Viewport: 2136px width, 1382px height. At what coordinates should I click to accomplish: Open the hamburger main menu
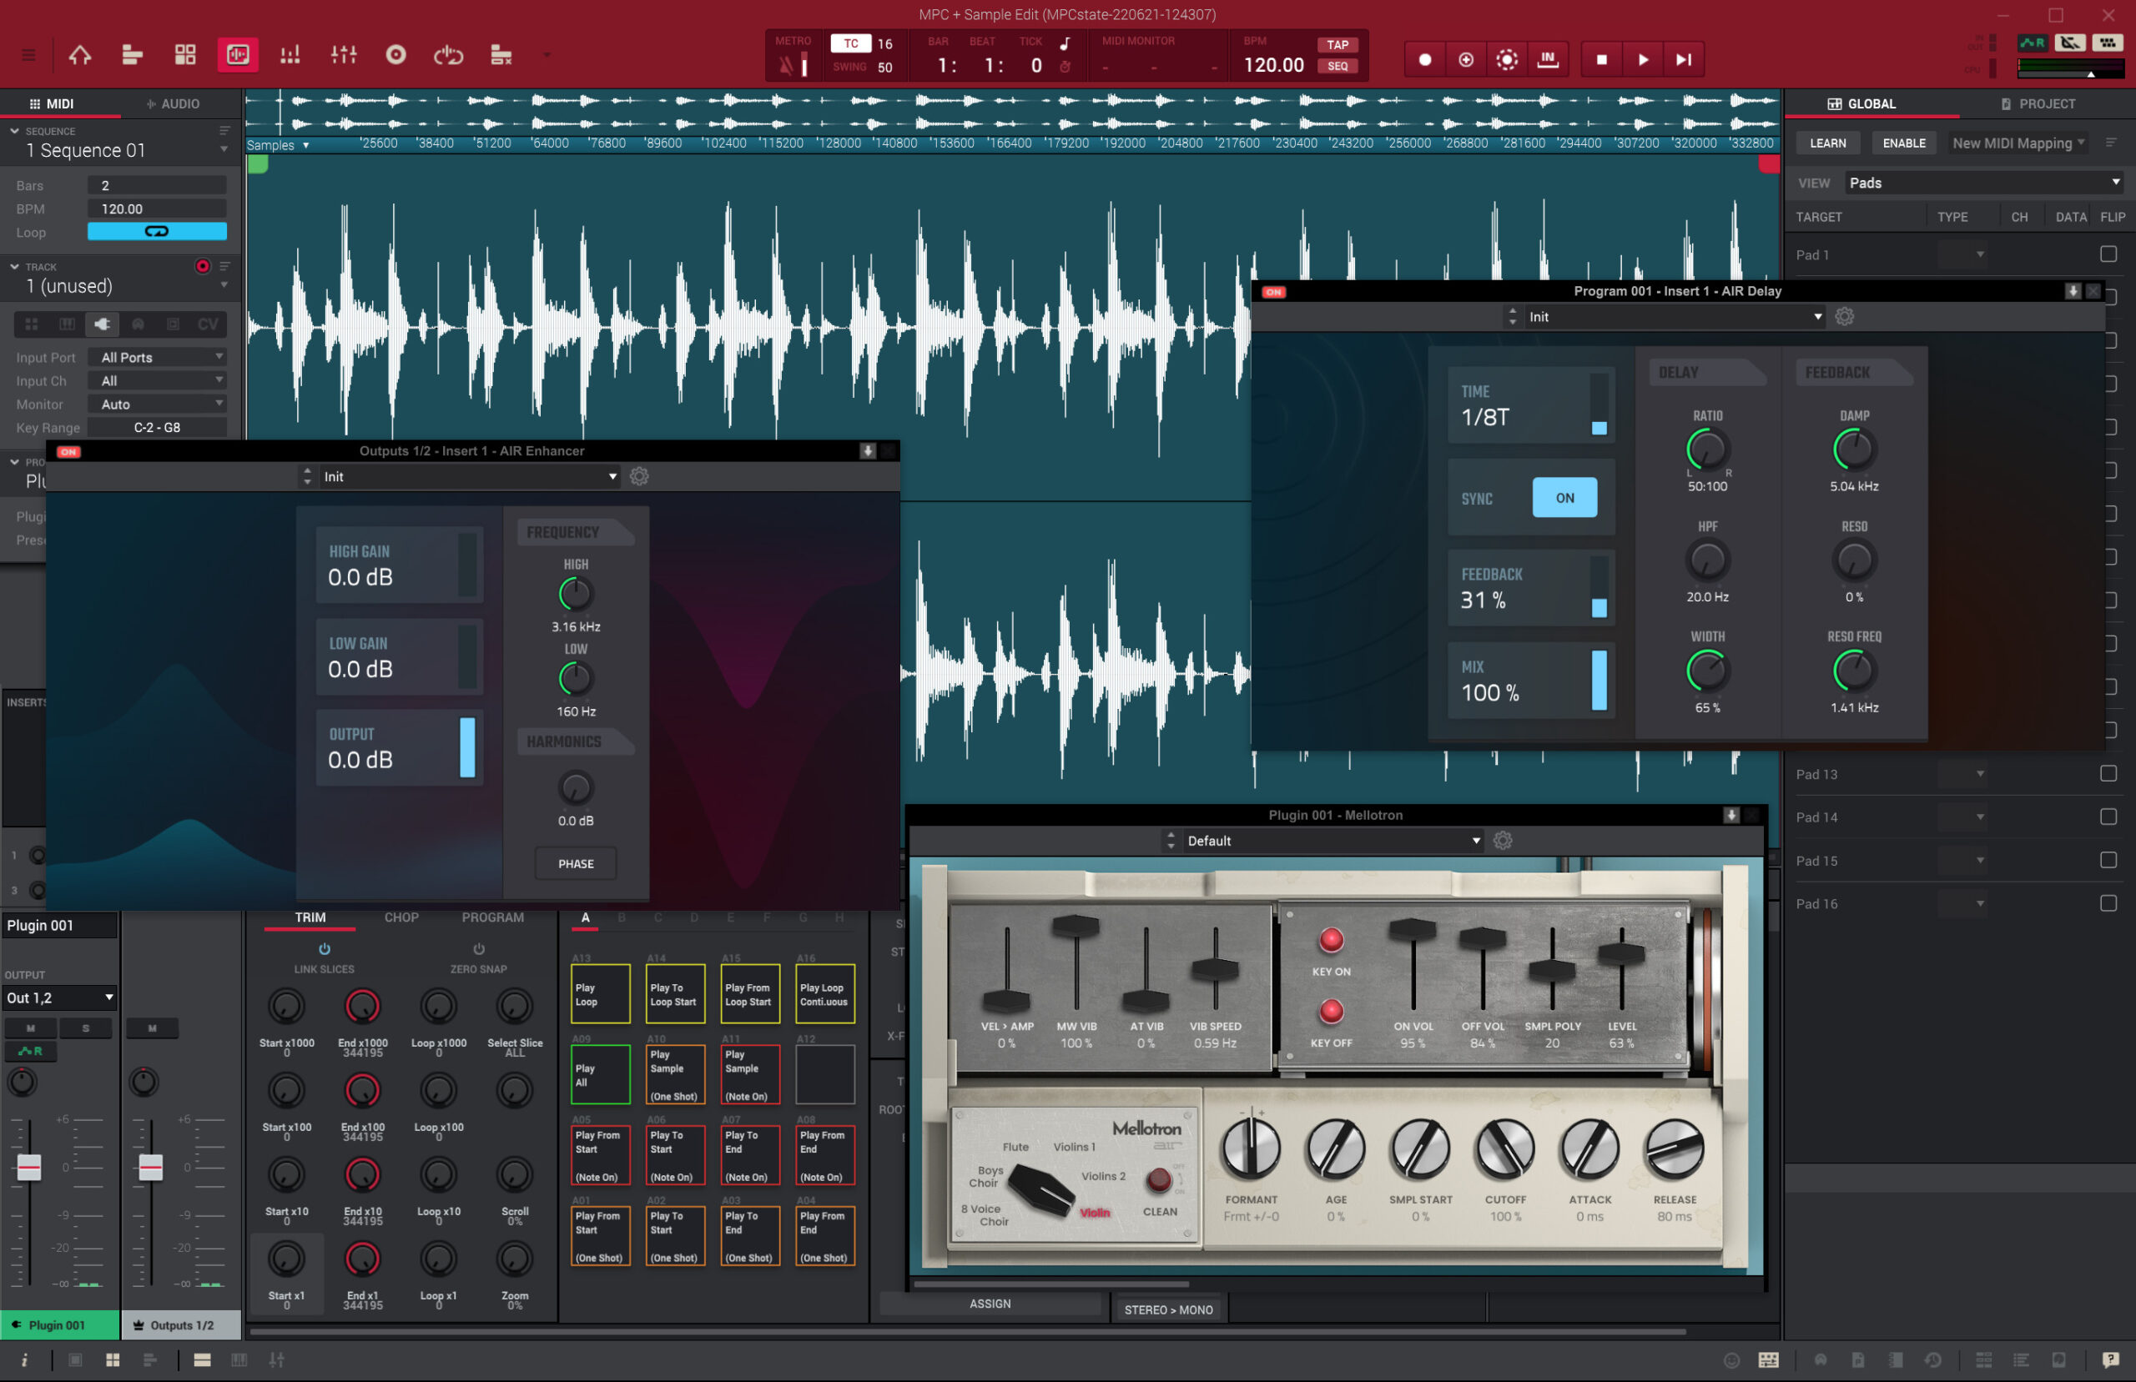(28, 56)
